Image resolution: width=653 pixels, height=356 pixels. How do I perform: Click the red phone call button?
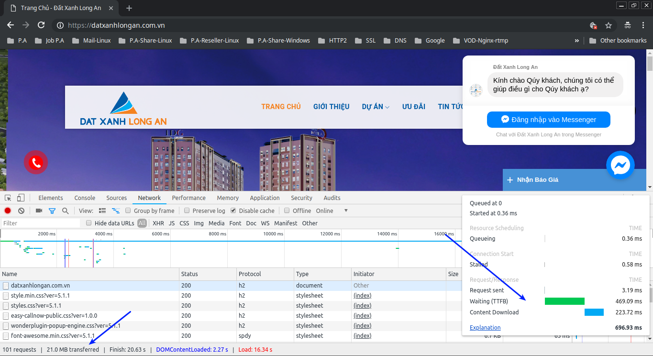(36, 162)
